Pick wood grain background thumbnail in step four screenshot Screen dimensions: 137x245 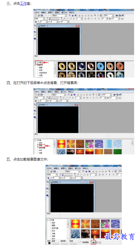pyautogui.click(x=80, y=144)
